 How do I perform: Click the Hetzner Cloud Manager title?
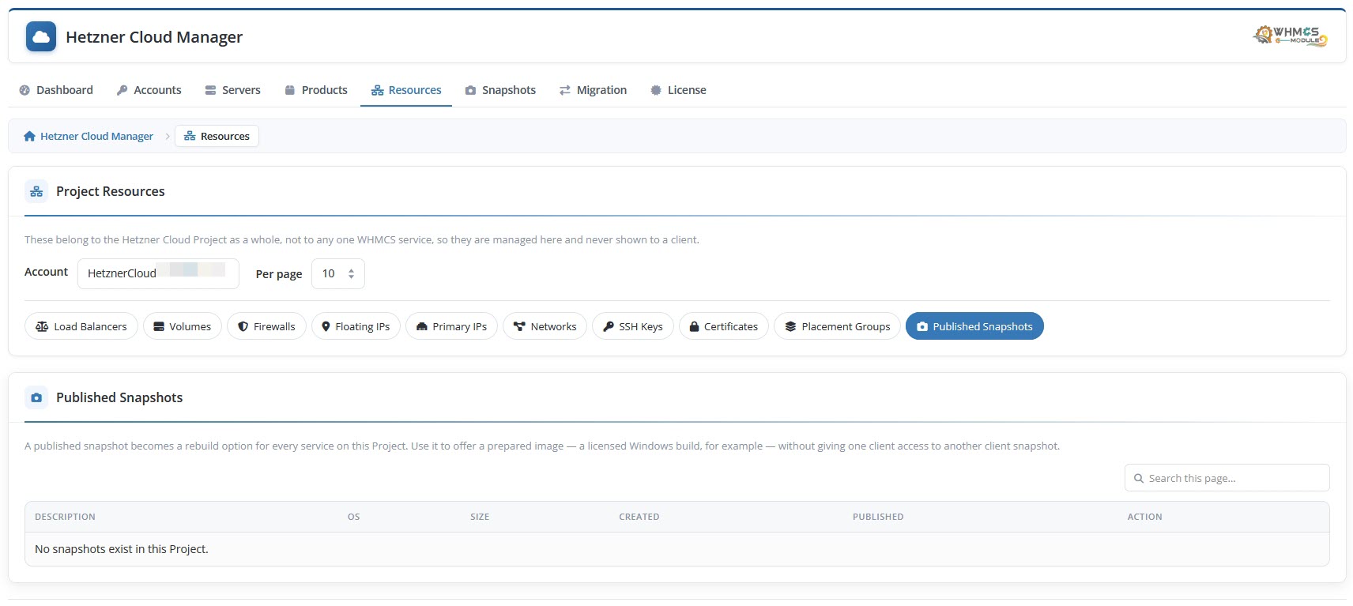coord(154,37)
